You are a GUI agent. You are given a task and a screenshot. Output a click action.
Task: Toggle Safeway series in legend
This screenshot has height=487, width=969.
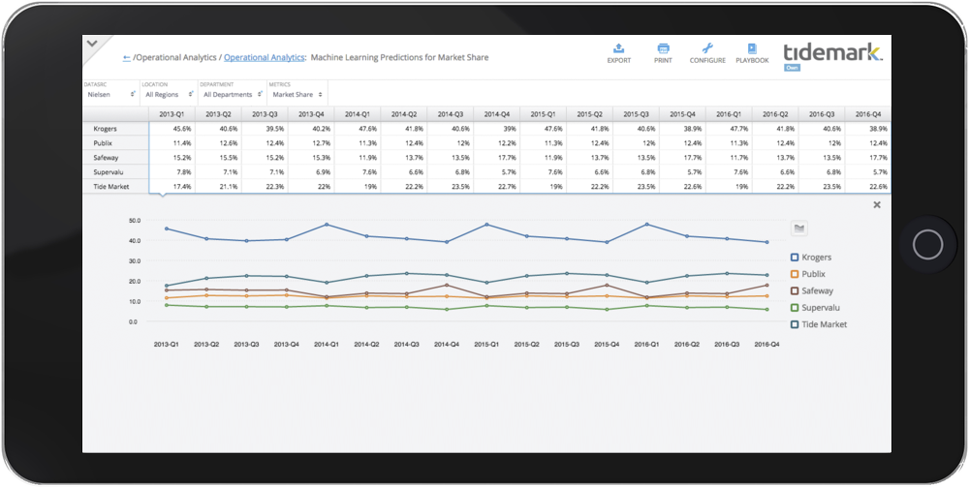811,290
